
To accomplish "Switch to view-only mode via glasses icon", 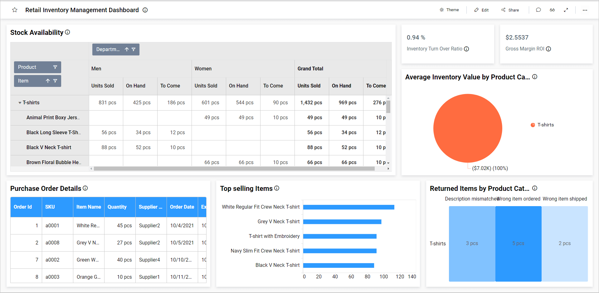I will pyautogui.click(x=552, y=10).
